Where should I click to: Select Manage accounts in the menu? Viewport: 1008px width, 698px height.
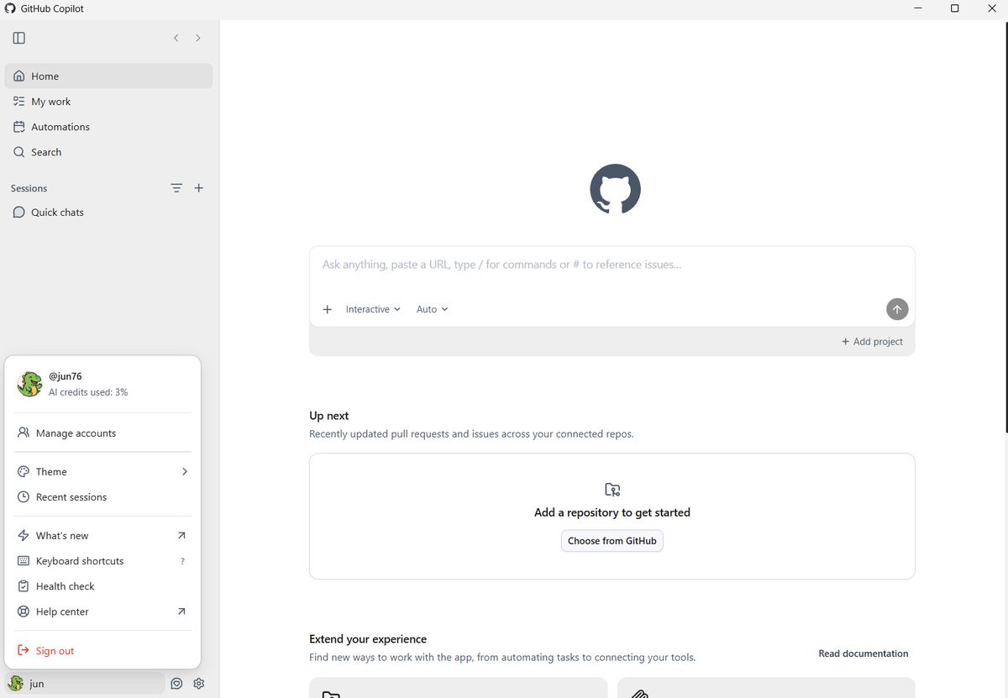tap(102, 433)
